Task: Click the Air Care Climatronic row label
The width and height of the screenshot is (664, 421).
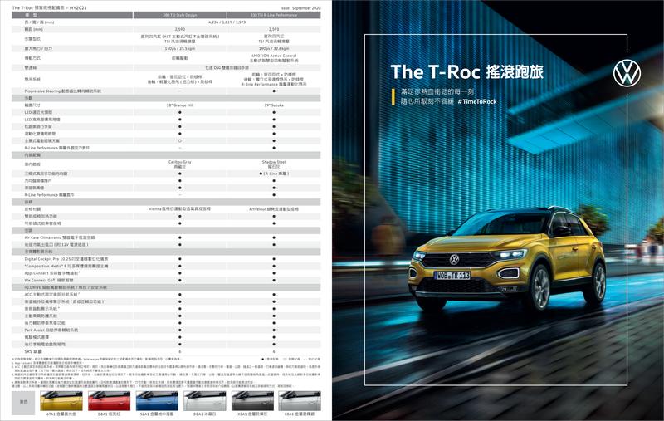Action: tap(60, 237)
